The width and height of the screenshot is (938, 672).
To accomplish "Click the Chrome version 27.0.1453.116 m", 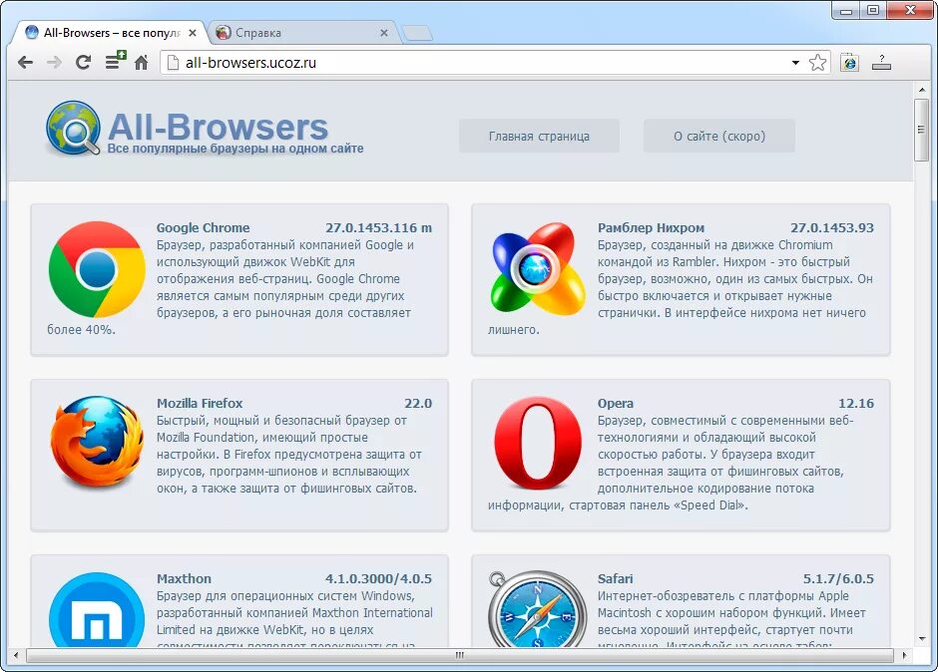I will point(378,227).
